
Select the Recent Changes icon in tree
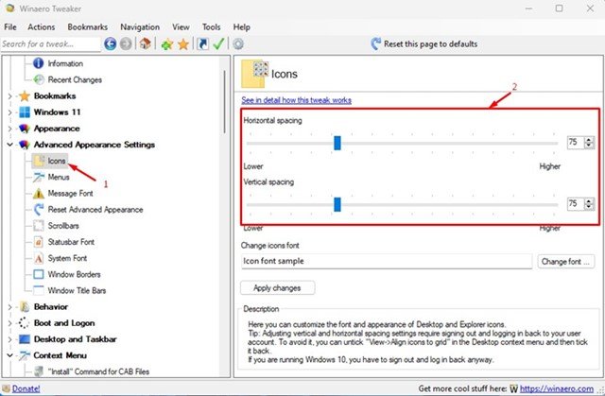pyautogui.click(x=39, y=79)
